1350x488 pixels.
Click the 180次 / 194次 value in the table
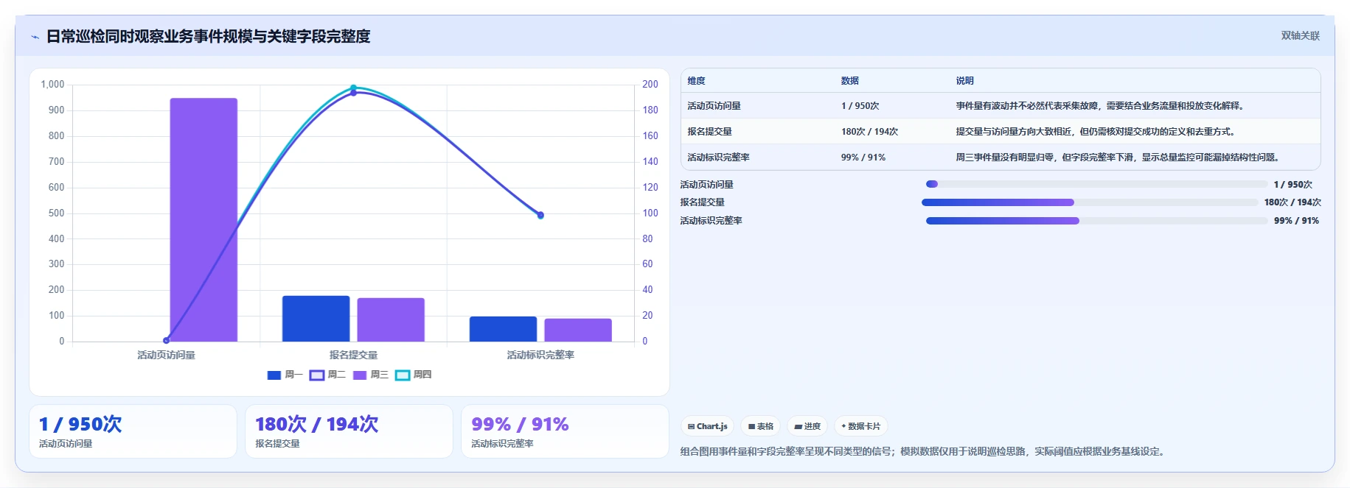click(869, 132)
